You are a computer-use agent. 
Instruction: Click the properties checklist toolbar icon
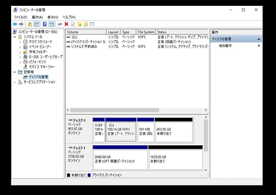coord(73,24)
